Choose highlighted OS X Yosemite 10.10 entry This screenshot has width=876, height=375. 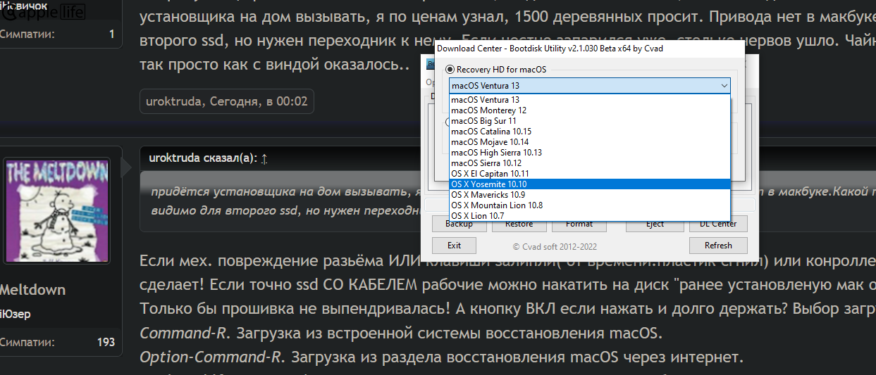point(590,184)
